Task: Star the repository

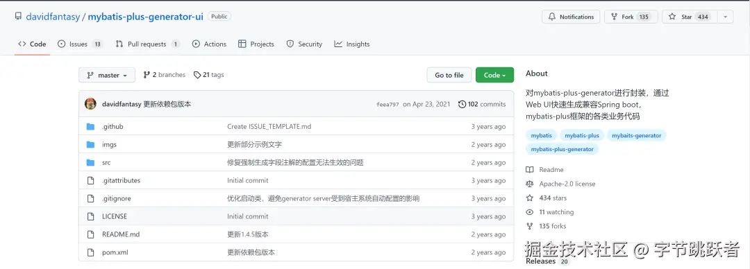Action: [x=690, y=17]
